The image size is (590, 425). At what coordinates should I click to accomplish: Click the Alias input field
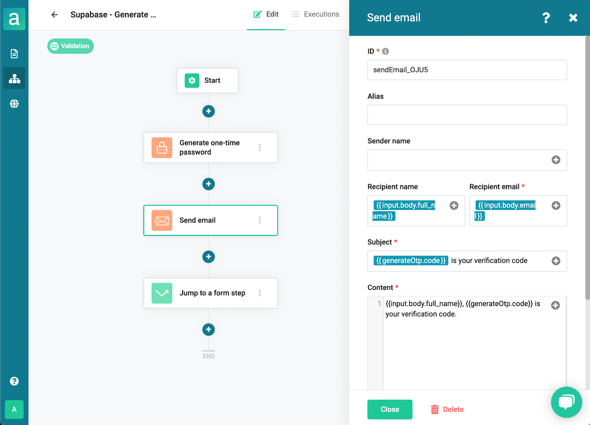click(x=467, y=115)
